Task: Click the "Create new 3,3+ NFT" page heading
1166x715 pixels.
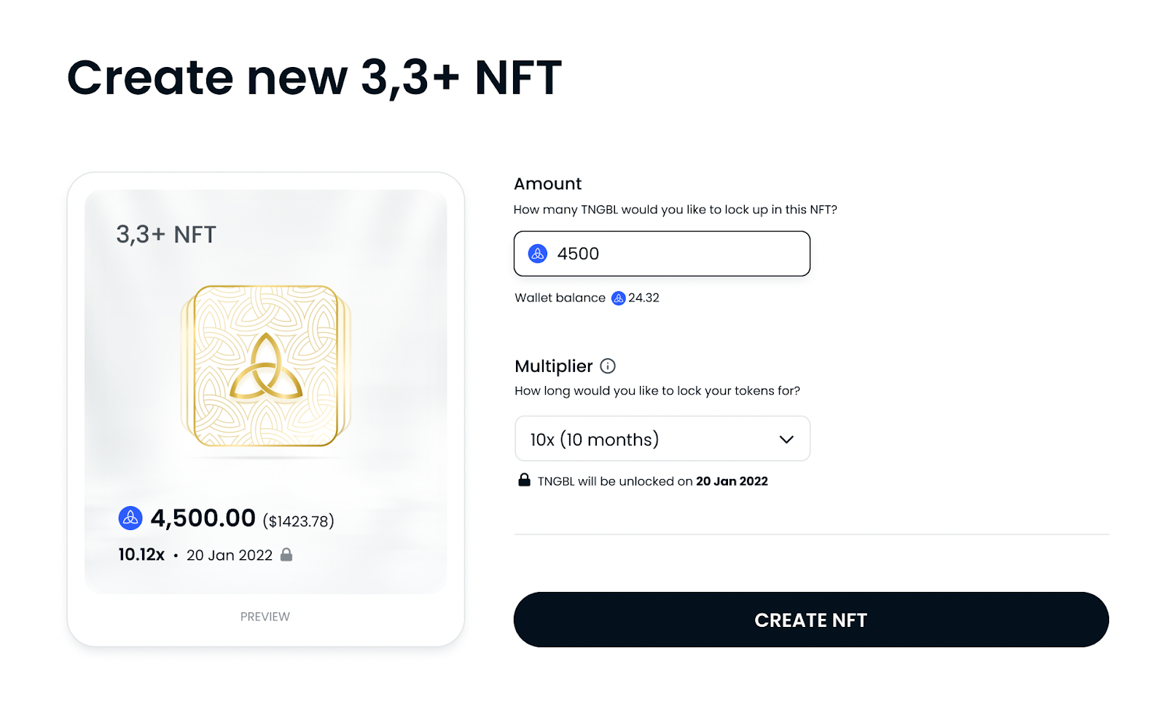Action: tap(314, 77)
